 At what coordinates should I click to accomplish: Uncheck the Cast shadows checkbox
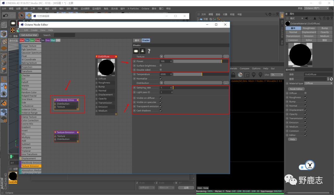click(x=161, y=110)
